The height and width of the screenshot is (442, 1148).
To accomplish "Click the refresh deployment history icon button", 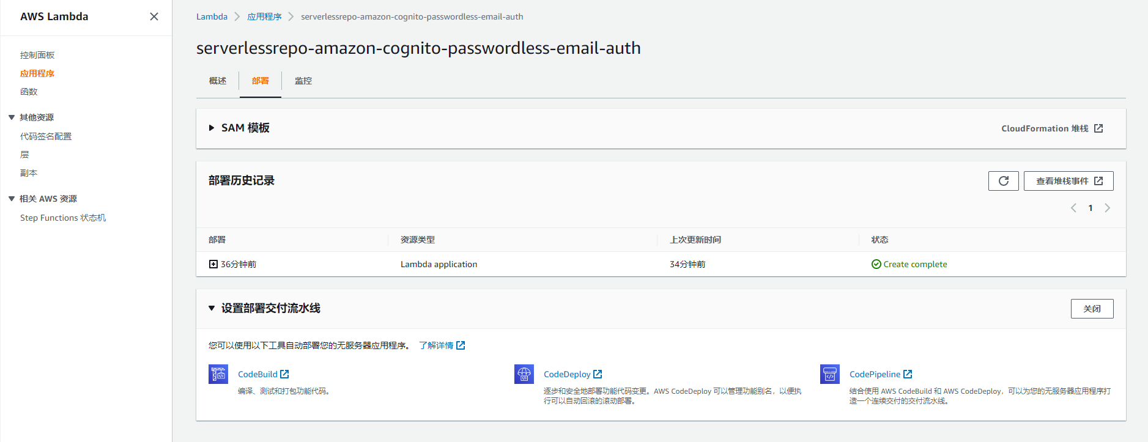I will (x=1003, y=181).
